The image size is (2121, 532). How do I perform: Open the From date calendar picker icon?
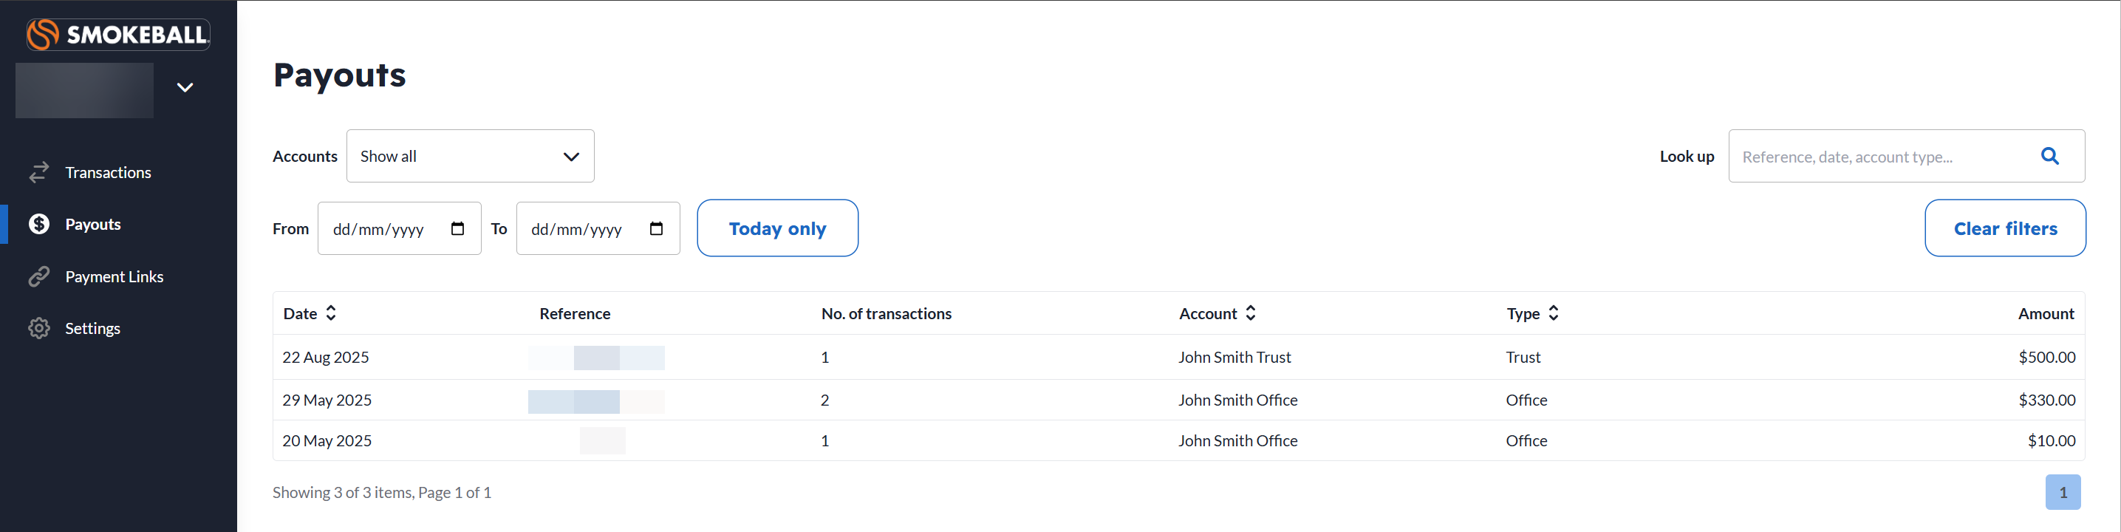(x=458, y=229)
